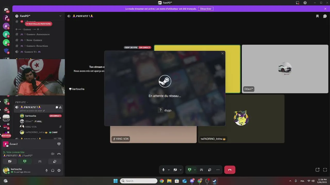Open the voice channel chat bubble icon
The width and height of the screenshot is (330, 185).
click(x=325, y=16)
